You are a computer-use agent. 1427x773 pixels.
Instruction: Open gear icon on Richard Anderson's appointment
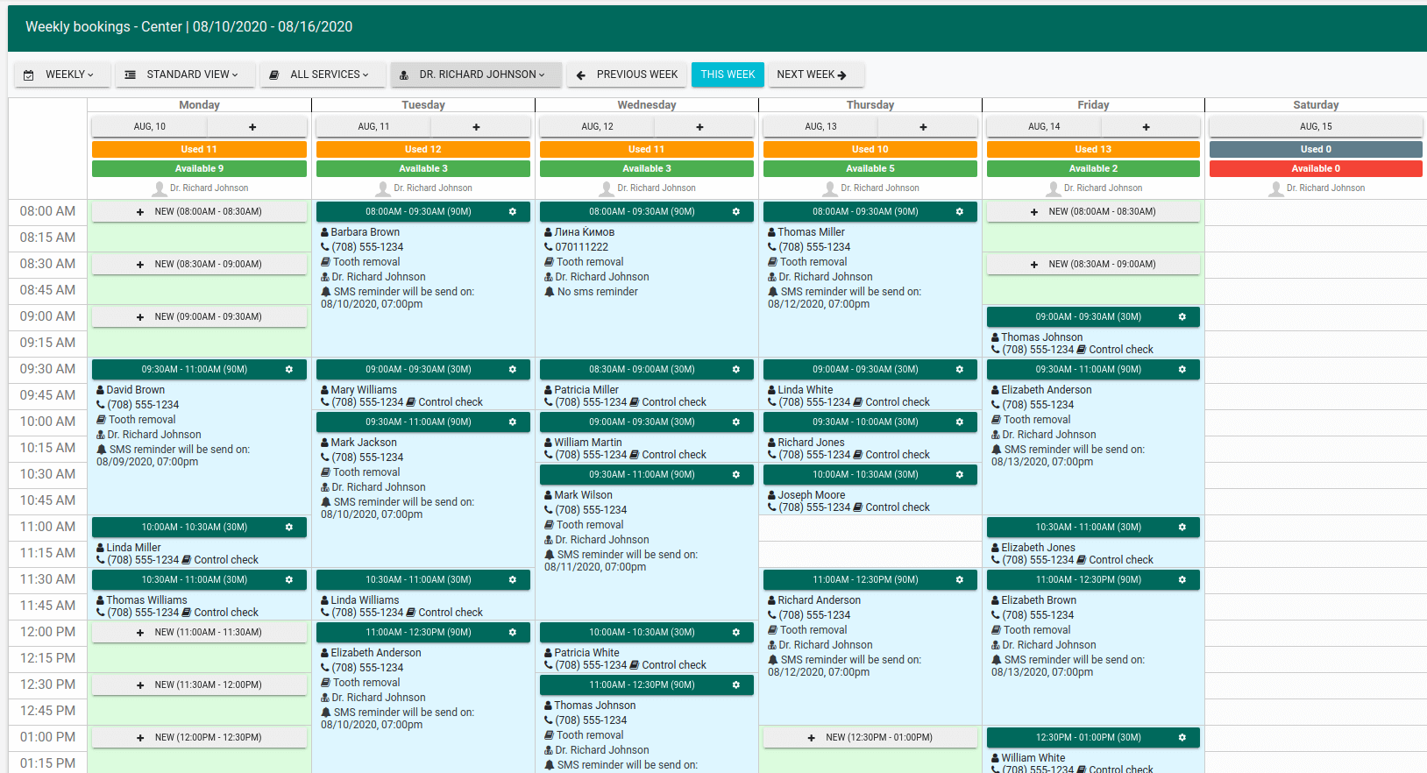tap(960, 579)
